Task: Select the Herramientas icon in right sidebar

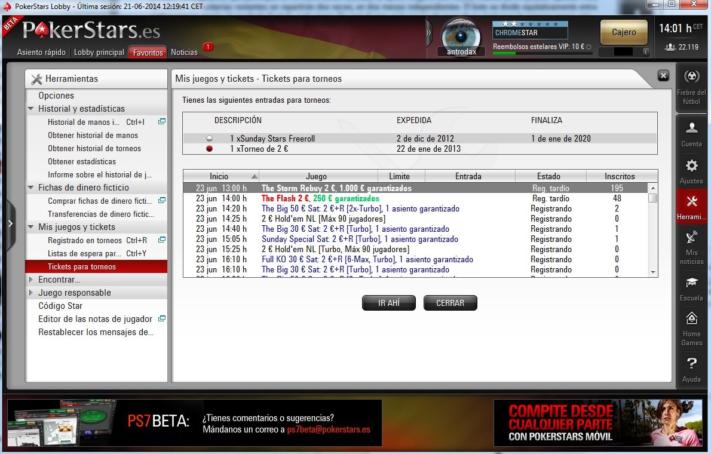Action: coord(691,206)
